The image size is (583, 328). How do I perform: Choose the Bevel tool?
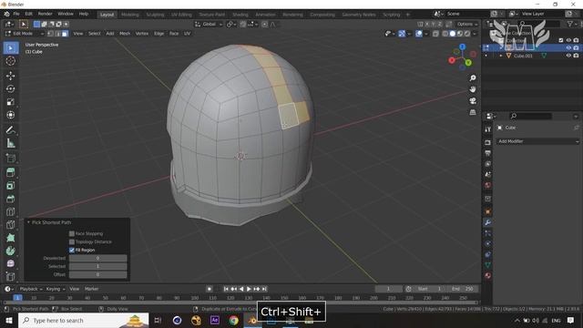tap(10, 199)
